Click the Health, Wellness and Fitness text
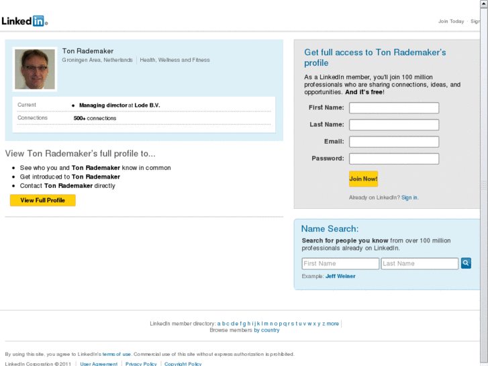The image size is (488, 366). point(175,60)
